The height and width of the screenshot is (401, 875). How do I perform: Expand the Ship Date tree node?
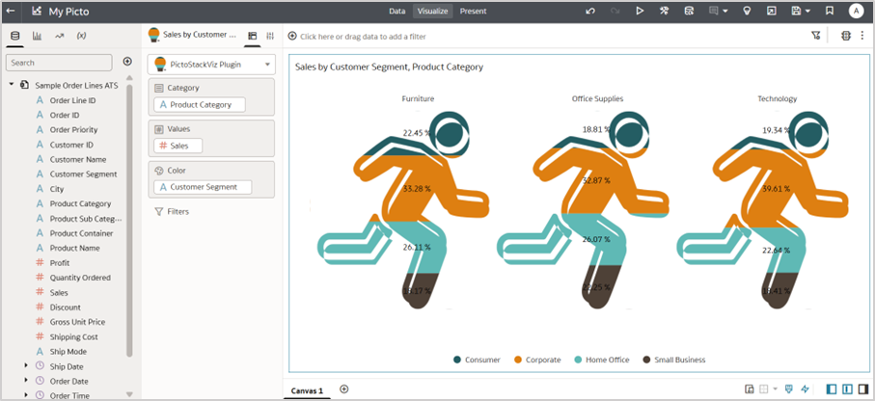tap(26, 365)
